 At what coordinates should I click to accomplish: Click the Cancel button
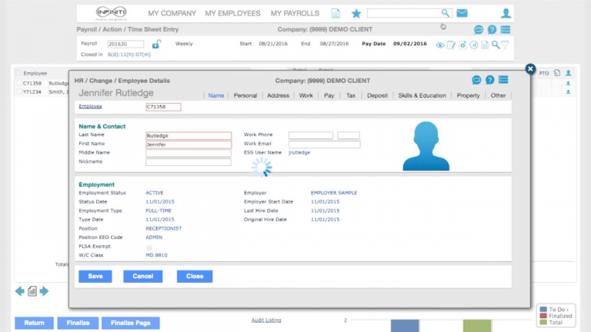(x=143, y=277)
